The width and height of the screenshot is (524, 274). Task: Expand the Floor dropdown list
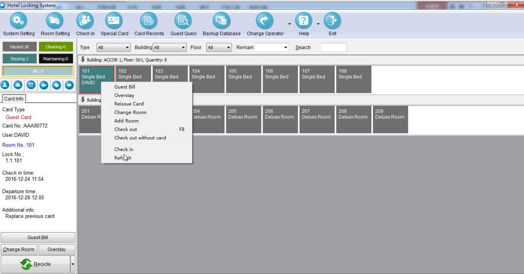219,47
